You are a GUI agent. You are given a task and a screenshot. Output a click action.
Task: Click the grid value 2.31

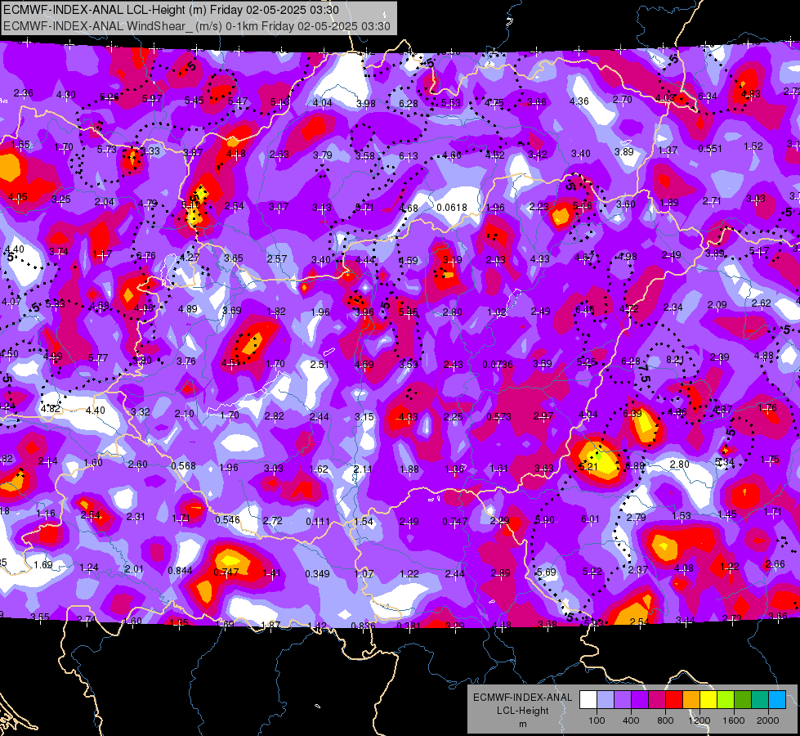(x=136, y=517)
